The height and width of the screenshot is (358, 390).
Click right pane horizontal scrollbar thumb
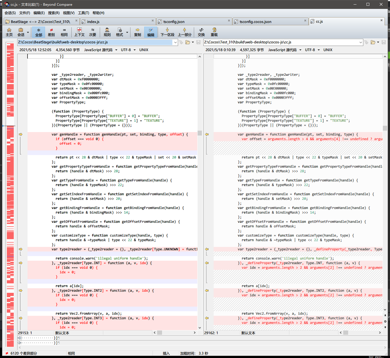[346, 333]
